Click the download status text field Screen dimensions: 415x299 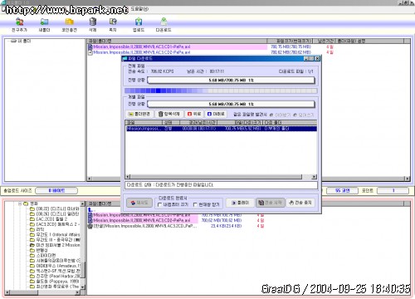[221, 185]
